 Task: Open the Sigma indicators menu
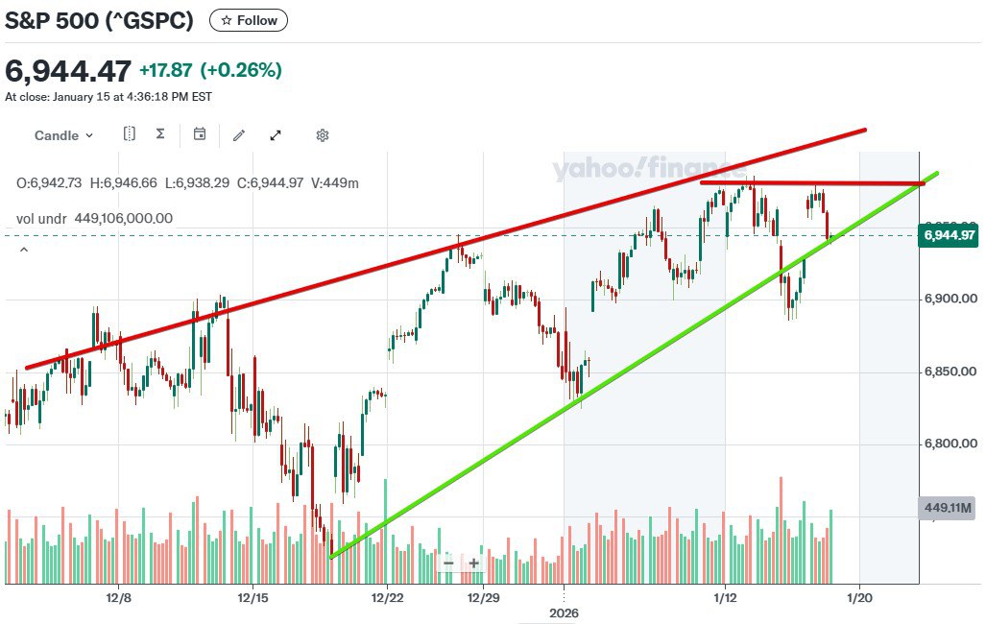click(x=160, y=134)
